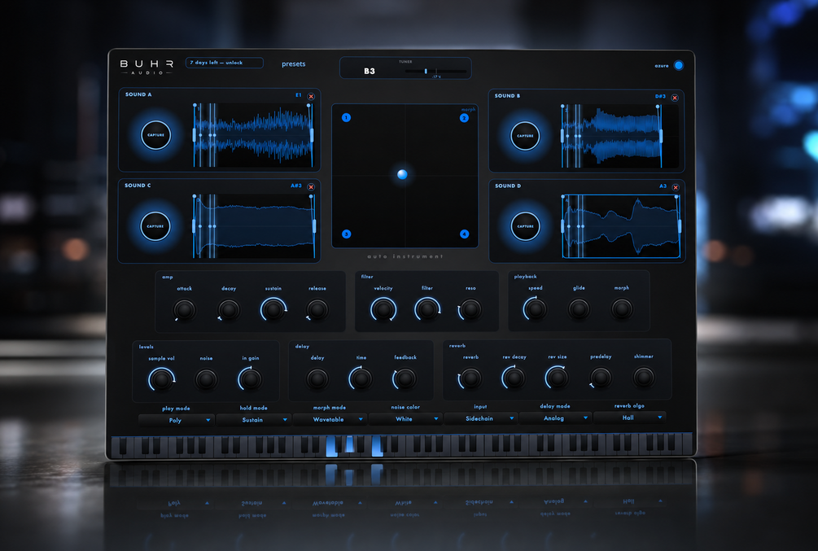818x551 pixels.
Task: Click the playback glide knob
Action: click(579, 309)
